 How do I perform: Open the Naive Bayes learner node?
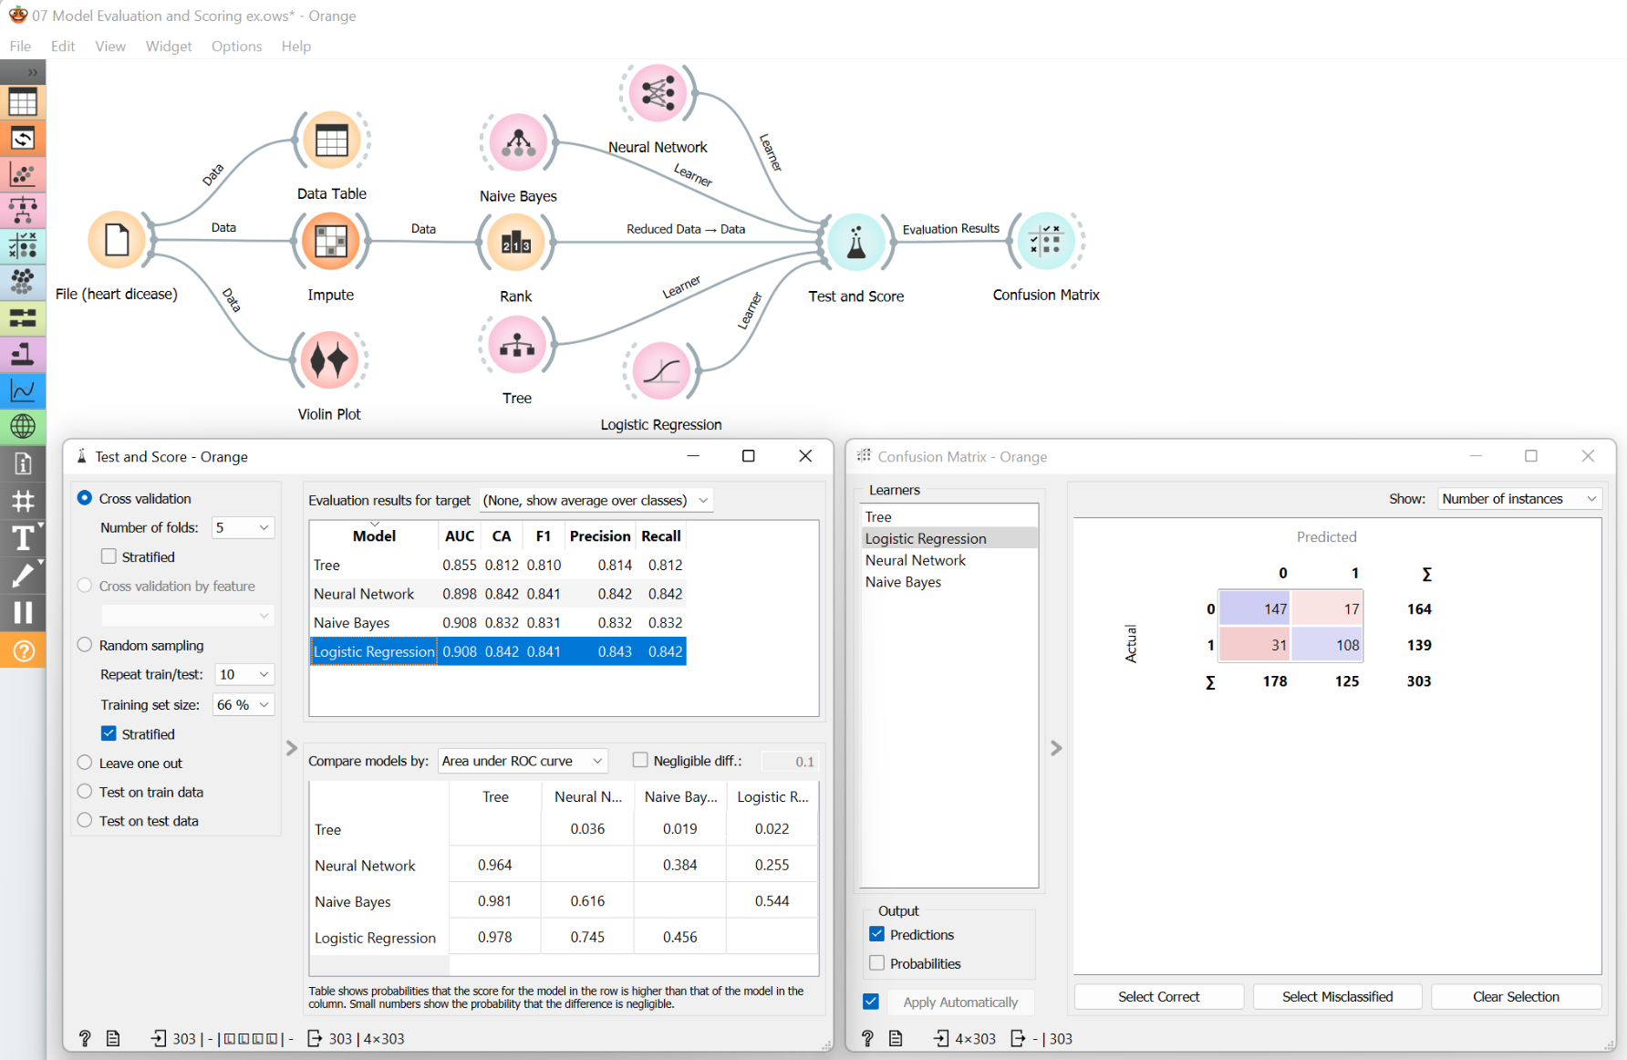518,143
